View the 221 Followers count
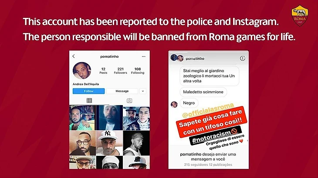The height and width of the screenshot is (178, 318). point(121,71)
